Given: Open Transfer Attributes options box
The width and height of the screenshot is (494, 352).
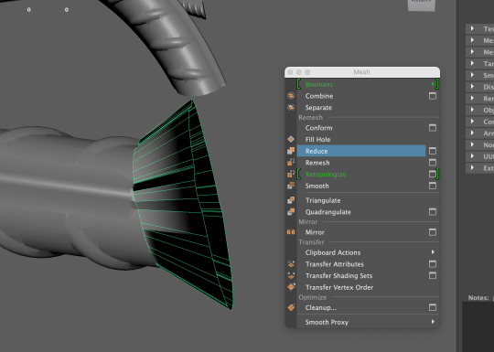Looking at the screenshot, I should point(433,264).
